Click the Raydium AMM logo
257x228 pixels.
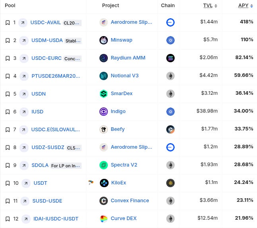click(x=103, y=58)
